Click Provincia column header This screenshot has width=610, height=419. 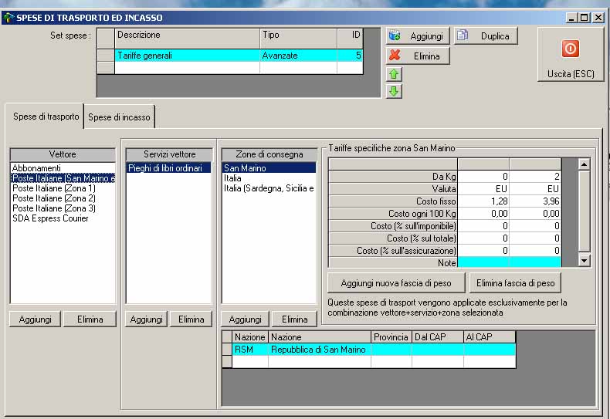coord(391,337)
